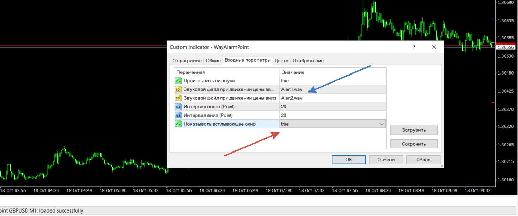Click boolean icon for 'Показывать всплывающее окно'
Image resolution: width=518 pixels, height=216 pixels.
tap(178, 124)
